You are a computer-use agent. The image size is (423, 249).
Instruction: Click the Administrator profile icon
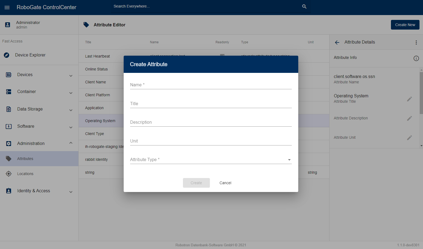click(8, 25)
